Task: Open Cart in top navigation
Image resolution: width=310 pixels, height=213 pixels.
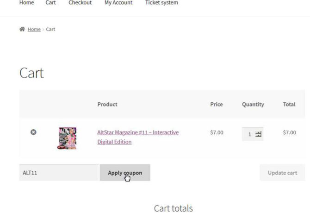Action: [51, 3]
